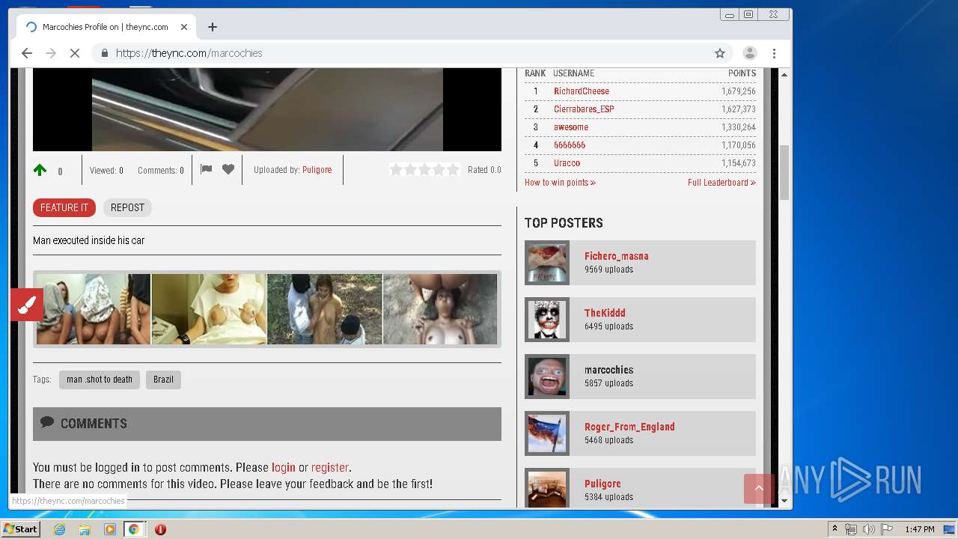Click the green upvote arrow icon
The image size is (958, 539).
click(40, 170)
